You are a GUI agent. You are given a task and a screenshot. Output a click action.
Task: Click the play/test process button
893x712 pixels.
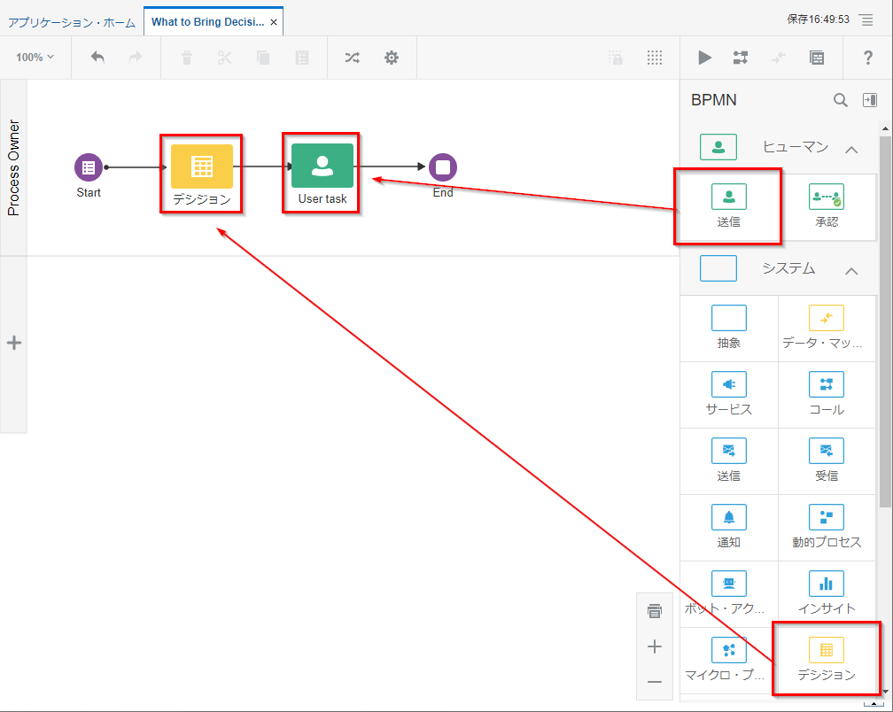704,58
